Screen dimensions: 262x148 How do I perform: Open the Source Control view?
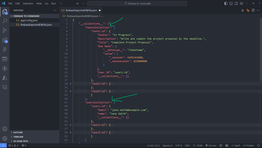click(5, 31)
